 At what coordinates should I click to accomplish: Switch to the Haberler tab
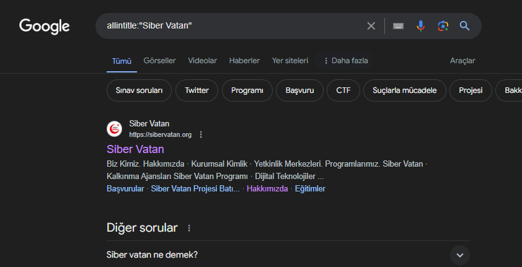pos(244,61)
